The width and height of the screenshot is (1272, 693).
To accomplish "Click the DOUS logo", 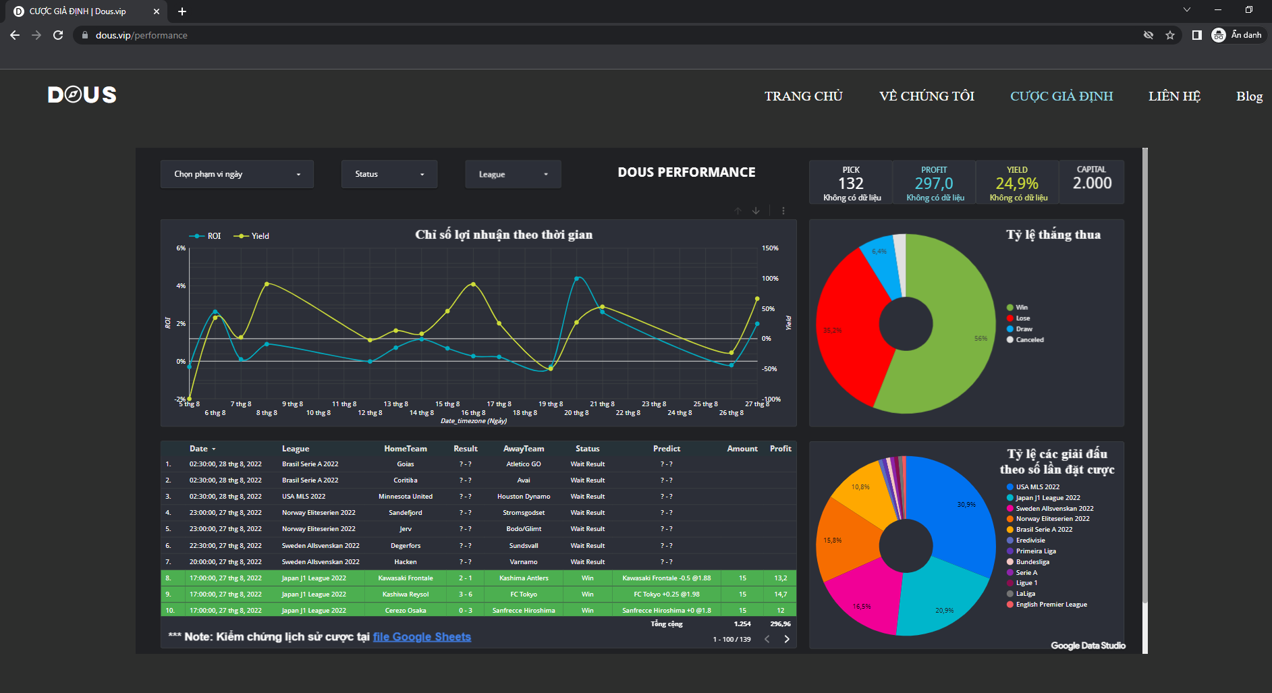I will (82, 95).
